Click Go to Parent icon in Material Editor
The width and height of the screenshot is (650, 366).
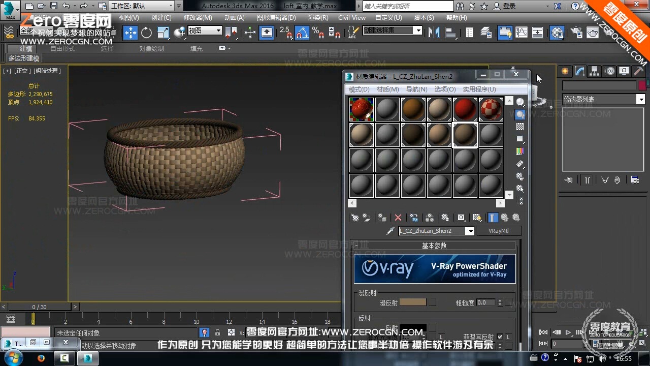(x=504, y=218)
